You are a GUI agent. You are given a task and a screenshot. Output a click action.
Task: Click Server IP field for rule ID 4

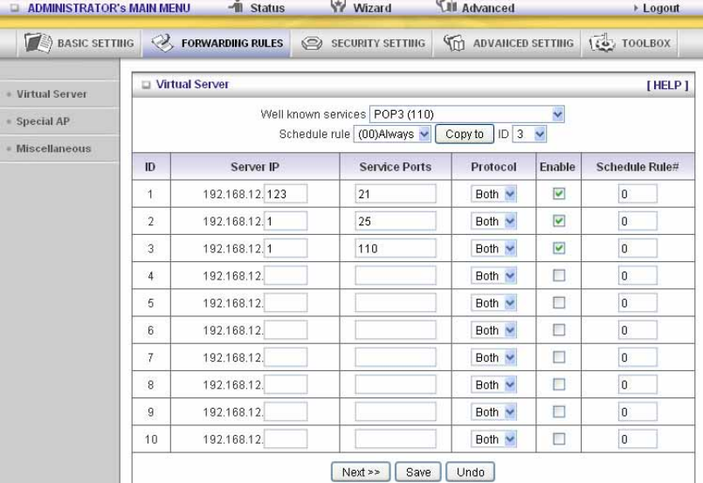[x=286, y=276]
